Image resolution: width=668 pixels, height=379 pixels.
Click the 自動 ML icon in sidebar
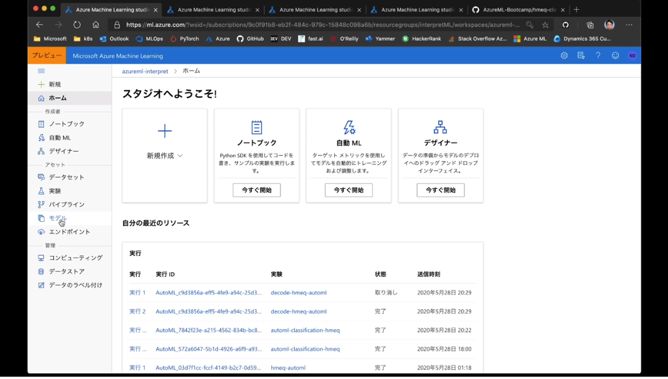click(x=41, y=137)
